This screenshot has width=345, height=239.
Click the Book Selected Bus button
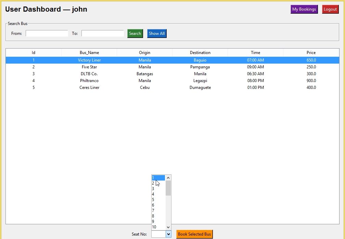194,234
